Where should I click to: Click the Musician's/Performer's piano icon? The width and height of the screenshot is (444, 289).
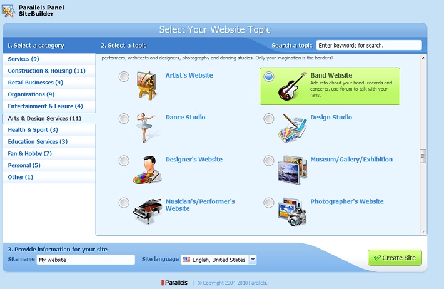[148, 211]
